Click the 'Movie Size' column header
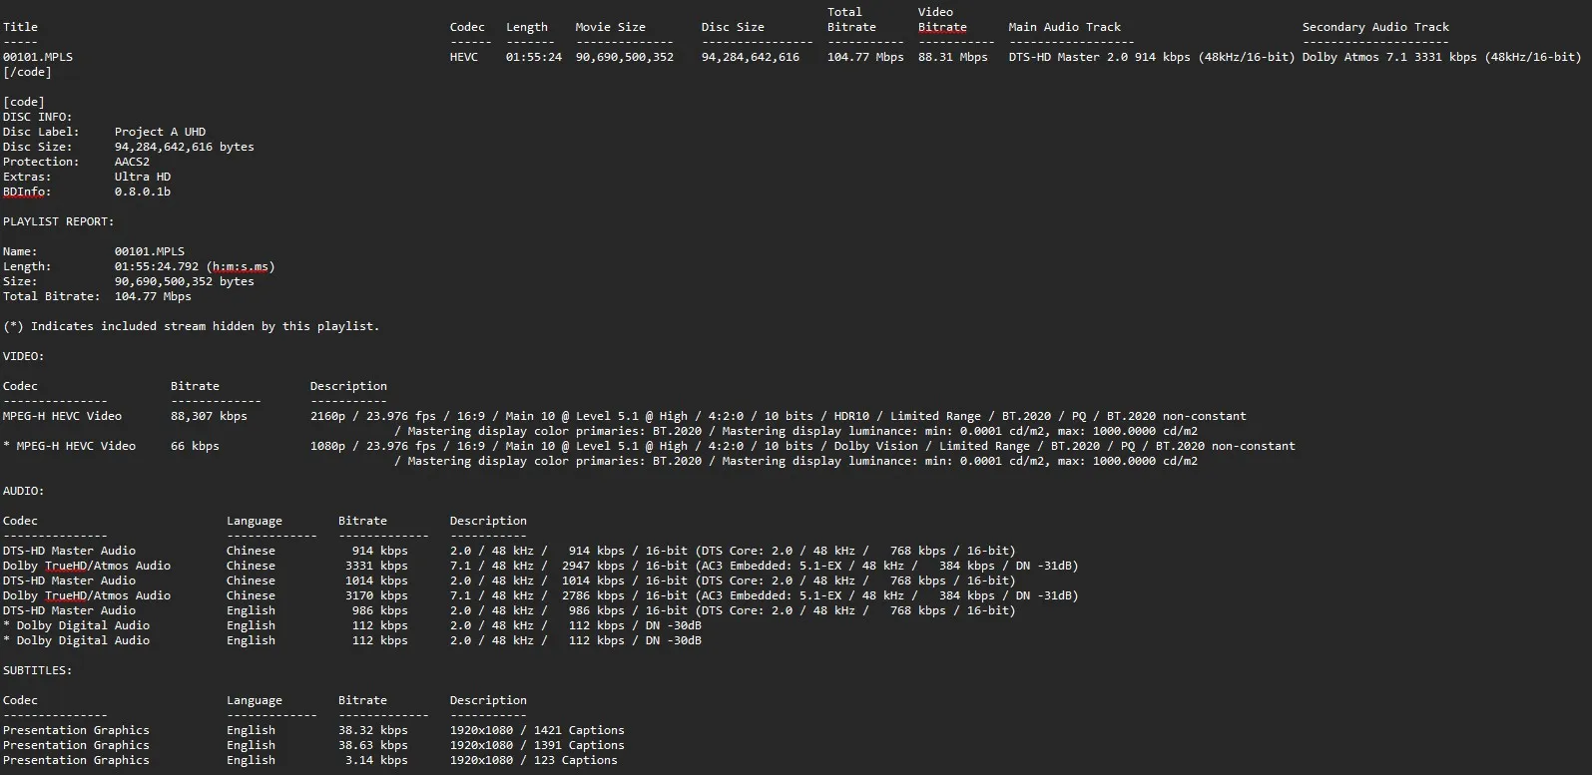This screenshot has width=1592, height=775. pyautogui.click(x=610, y=27)
